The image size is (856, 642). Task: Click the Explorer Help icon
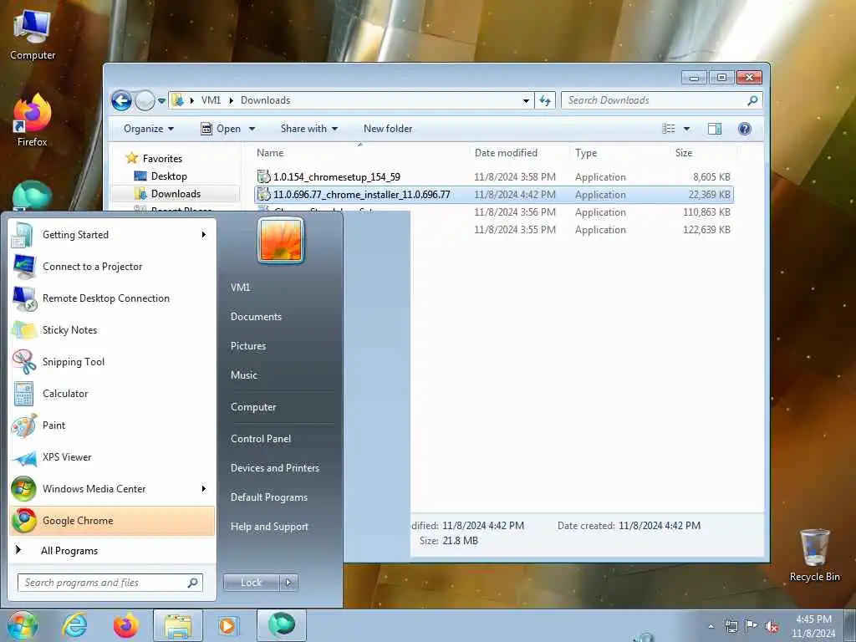click(744, 129)
